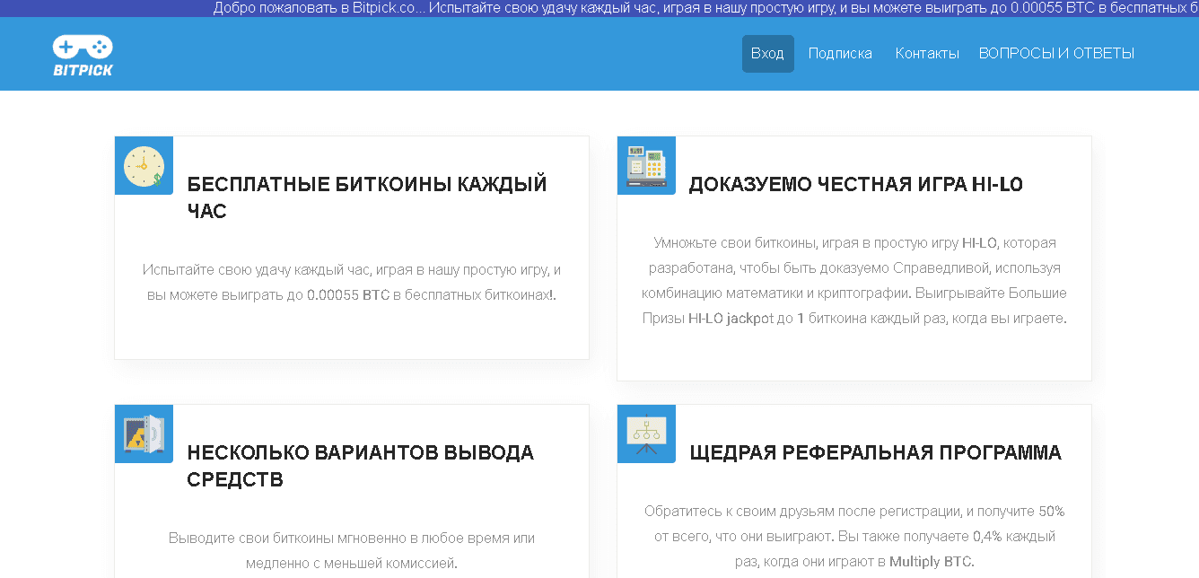Click the description starting with Умножьте свои биткоины

click(853, 281)
